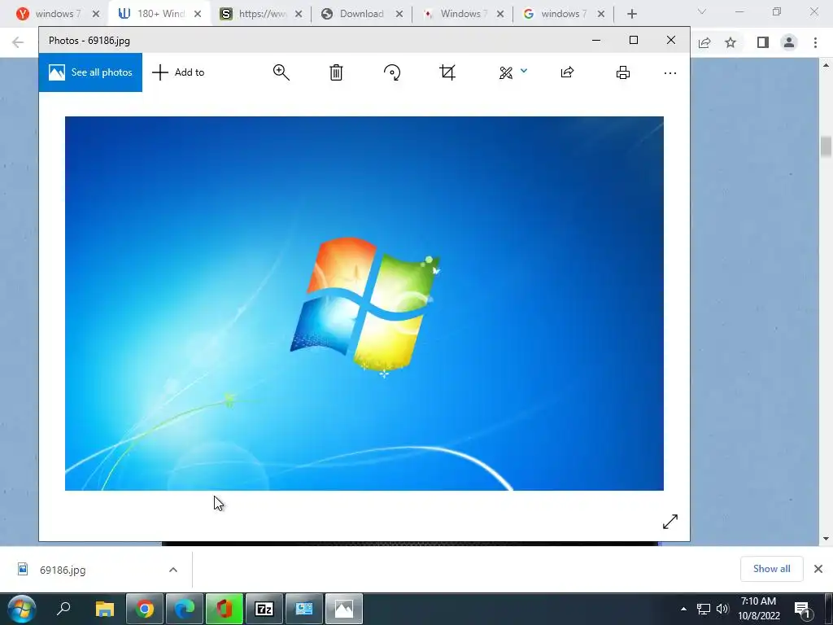Viewport: 833px width, 625px height.
Task: Open the control panel taskbar icon
Action: [304, 609]
